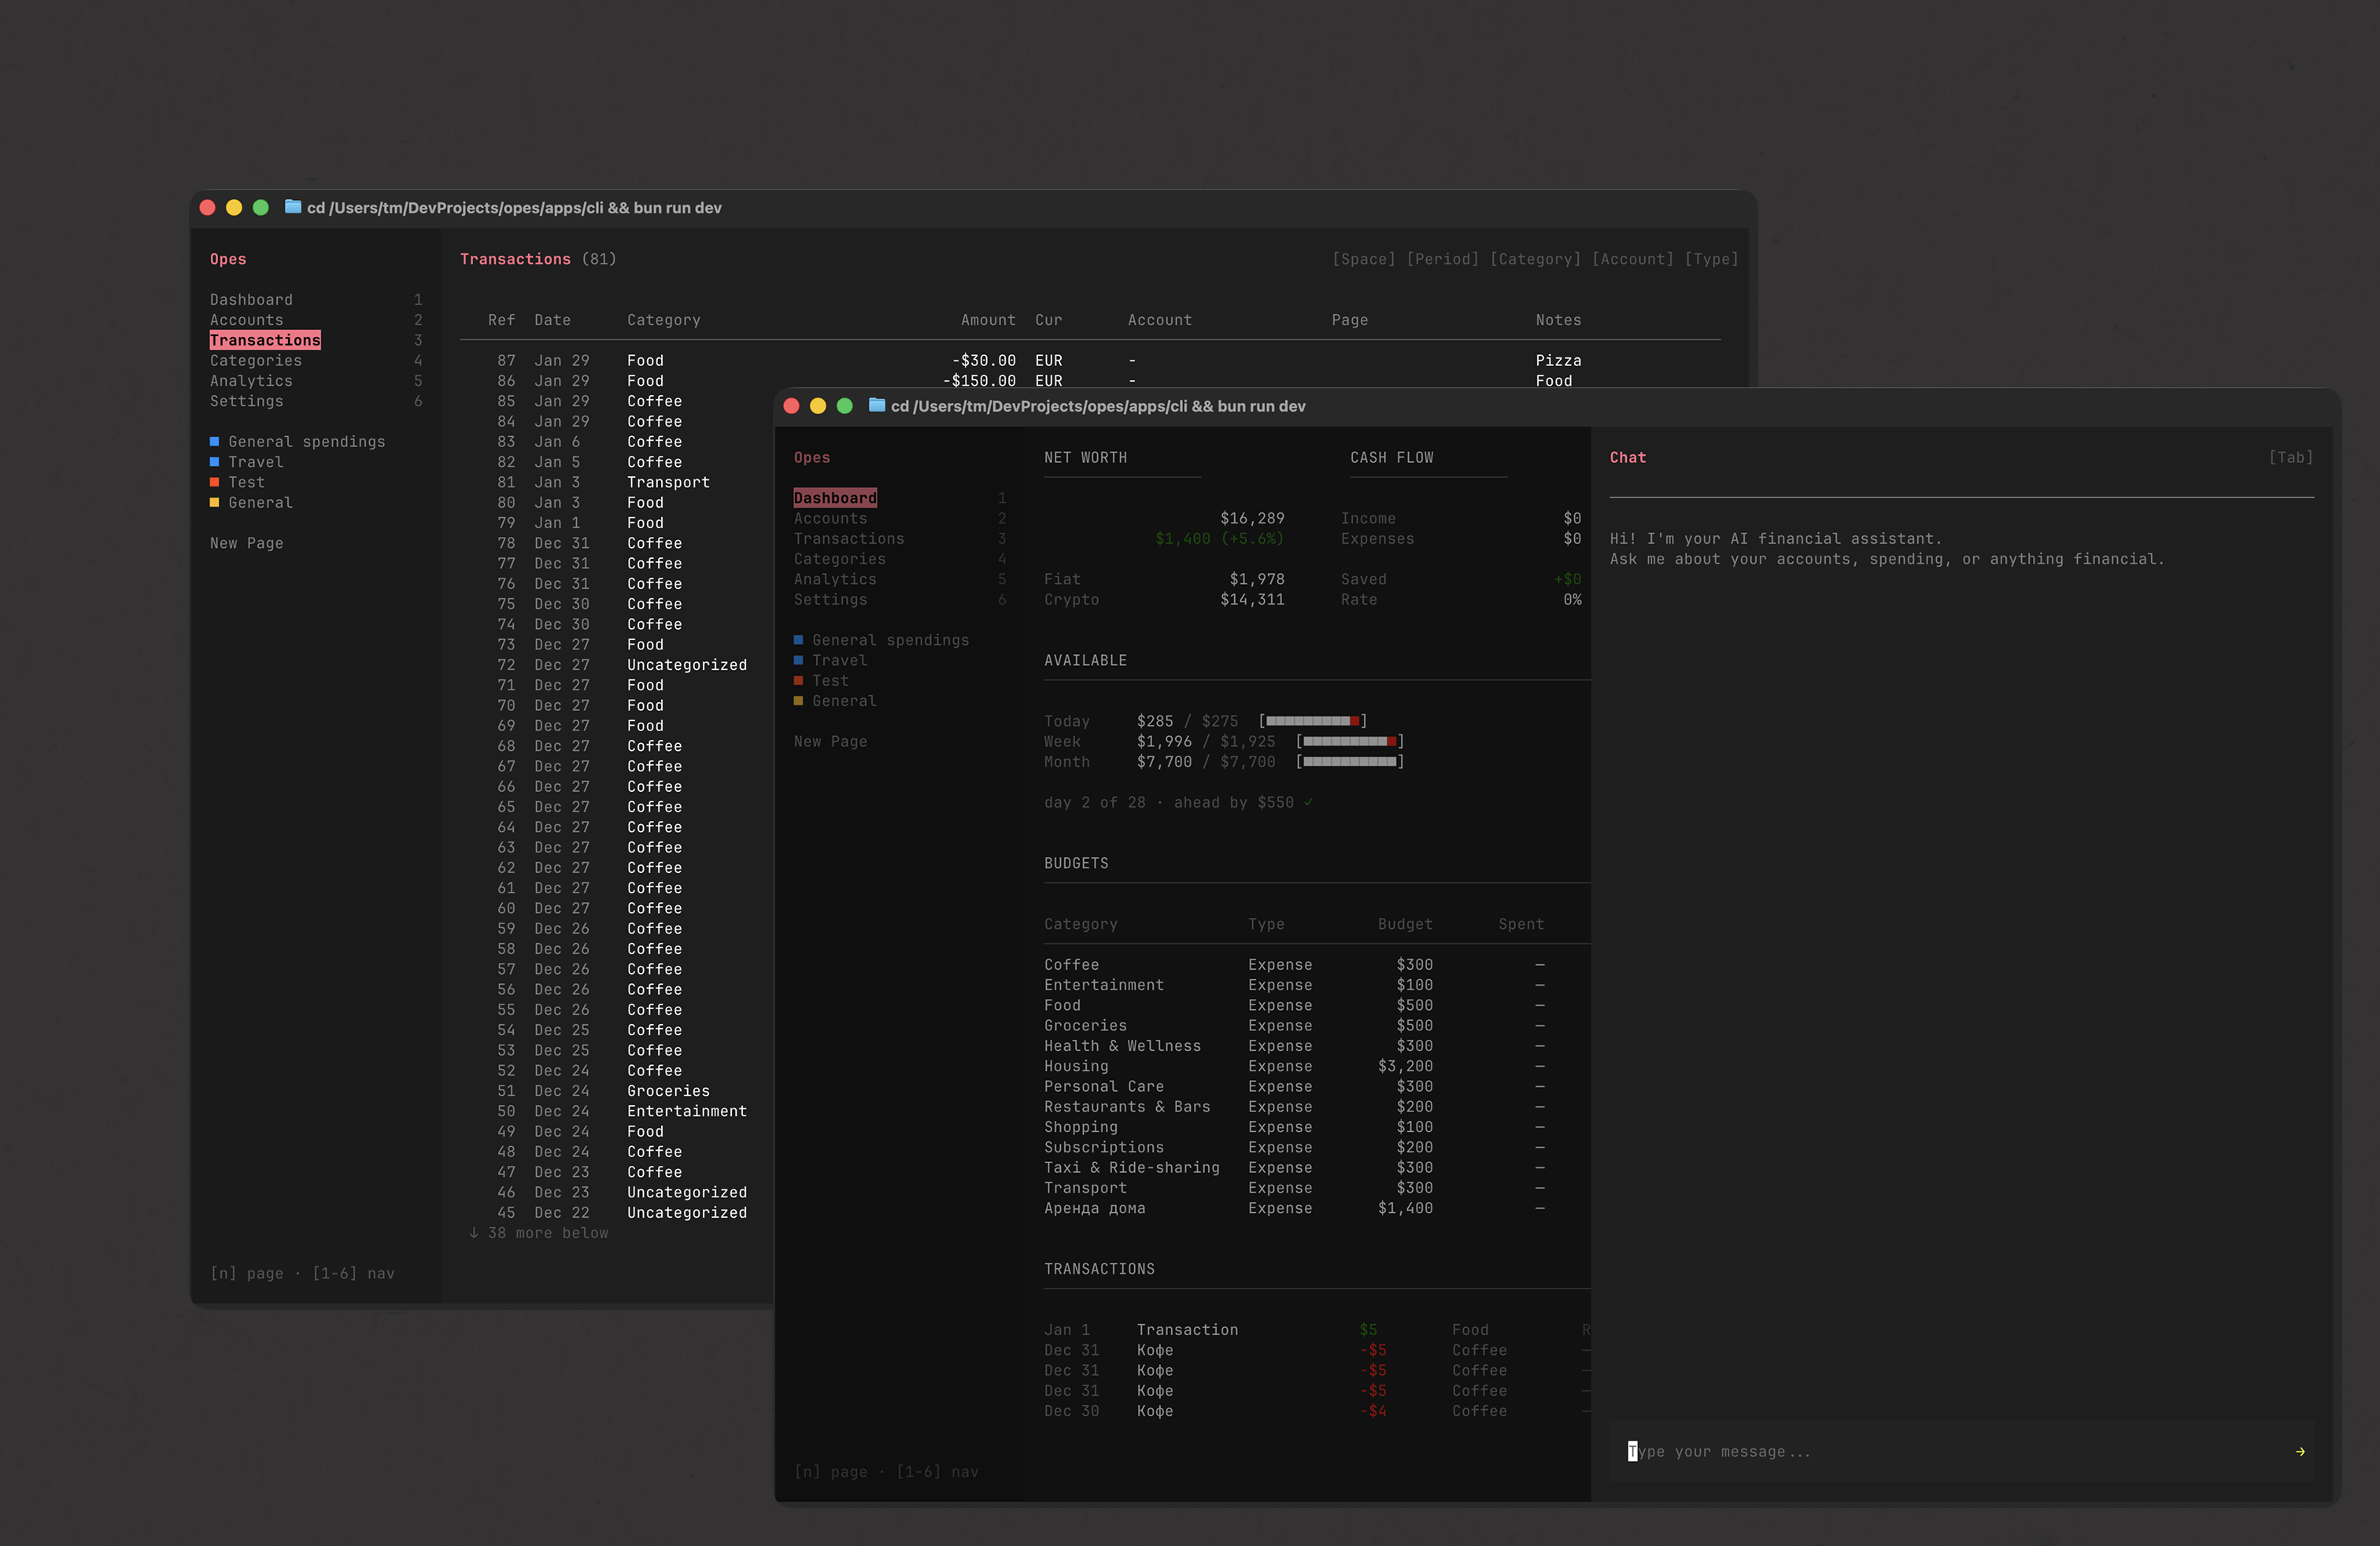
Task: Click the Week budget progress bar
Action: (1349, 741)
